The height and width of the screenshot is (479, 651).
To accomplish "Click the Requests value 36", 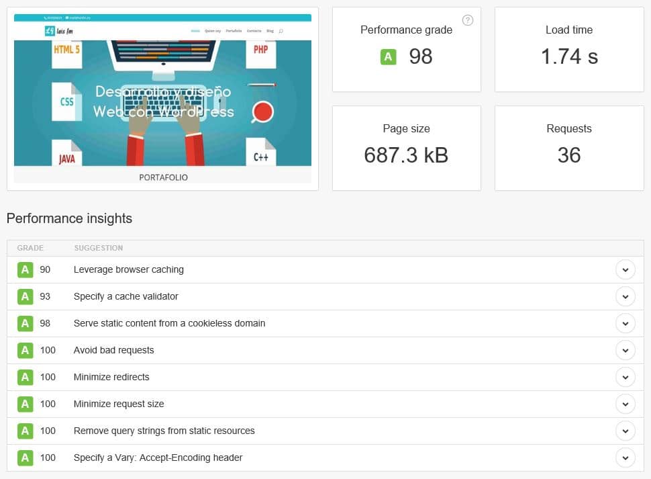I will (x=569, y=155).
